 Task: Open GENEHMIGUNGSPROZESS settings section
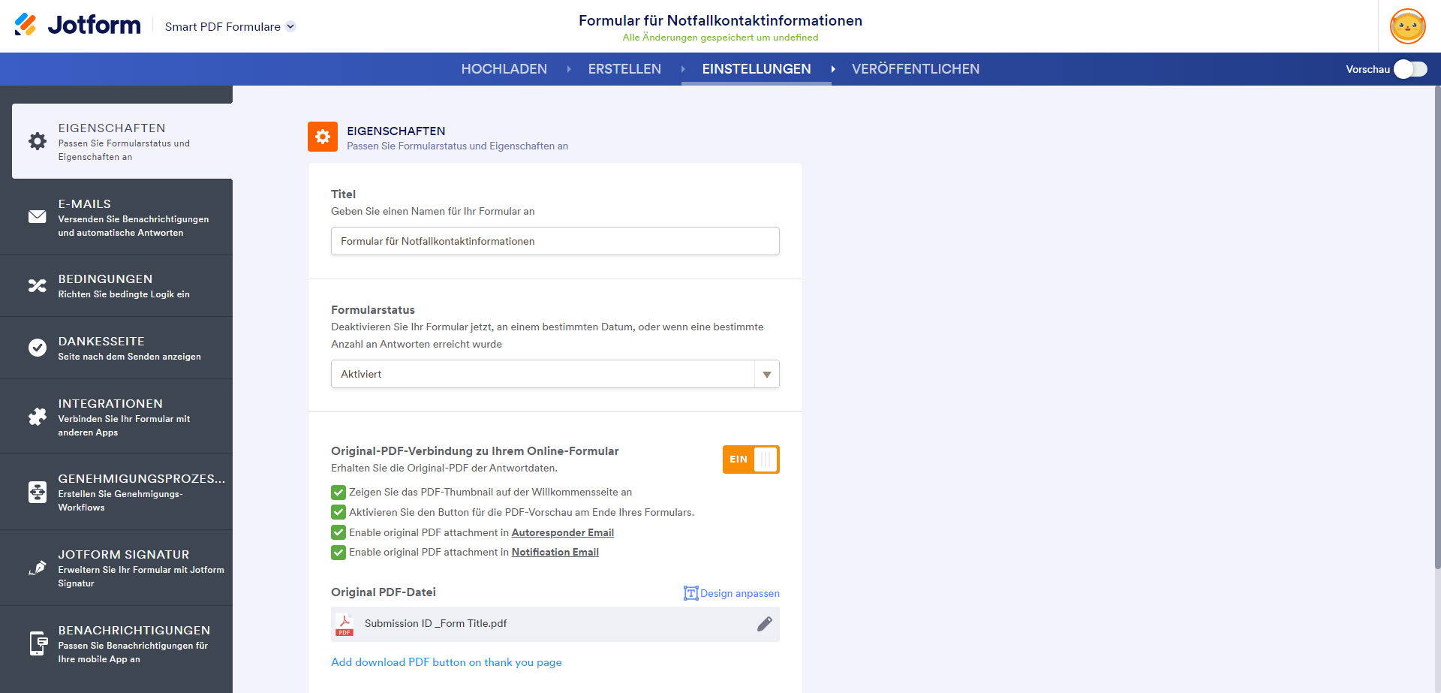click(x=116, y=492)
